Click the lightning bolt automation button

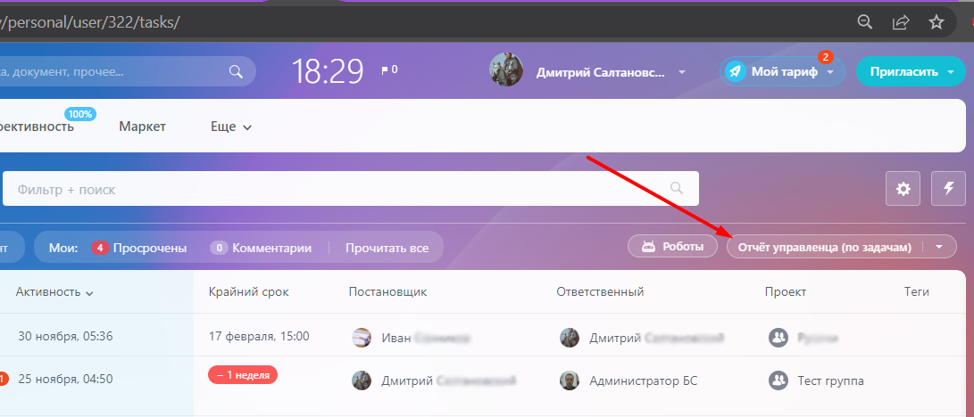(948, 188)
